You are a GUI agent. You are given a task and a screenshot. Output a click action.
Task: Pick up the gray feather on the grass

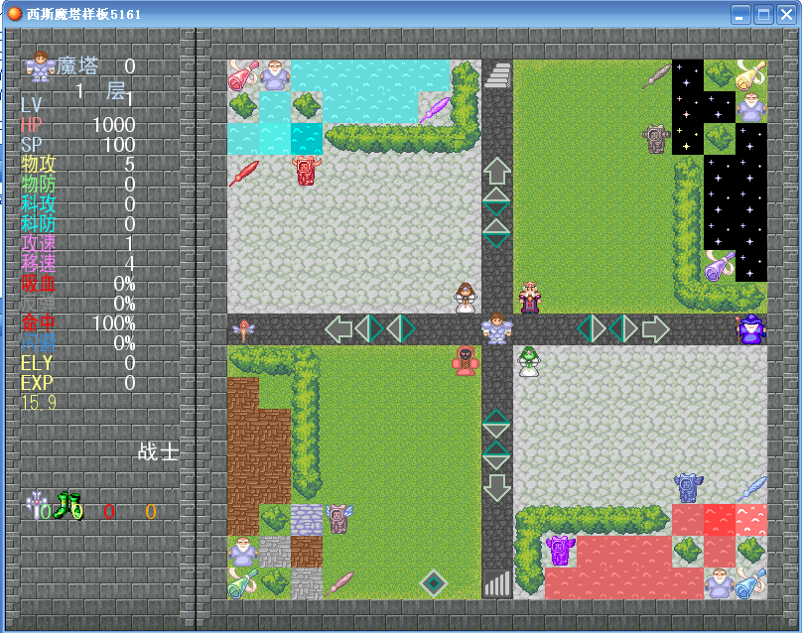656,75
